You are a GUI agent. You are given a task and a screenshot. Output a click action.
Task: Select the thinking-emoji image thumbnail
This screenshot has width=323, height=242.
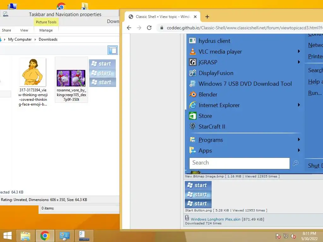coord(33,72)
